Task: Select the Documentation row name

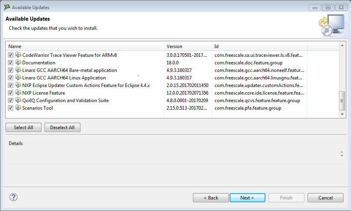Action: point(39,63)
